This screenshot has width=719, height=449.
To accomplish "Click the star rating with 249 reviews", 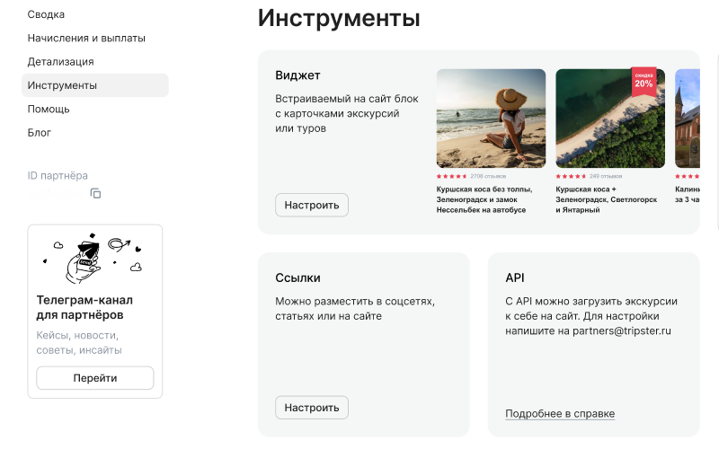I will coord(572,176).
